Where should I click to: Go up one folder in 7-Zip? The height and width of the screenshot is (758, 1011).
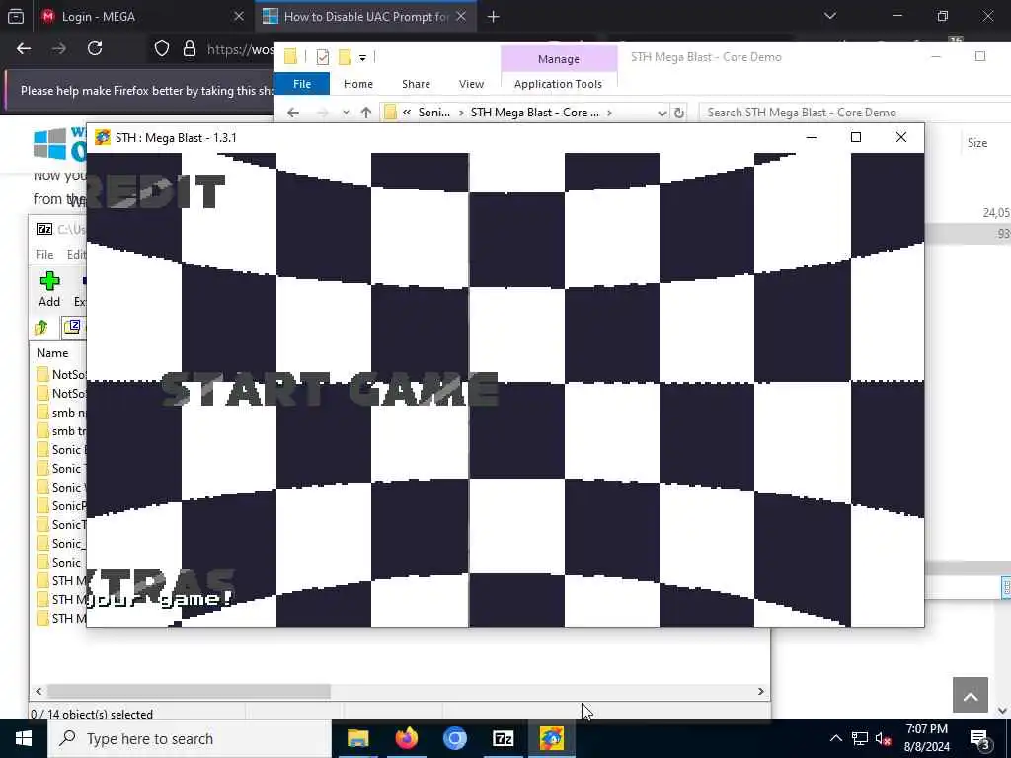(41, 328)
